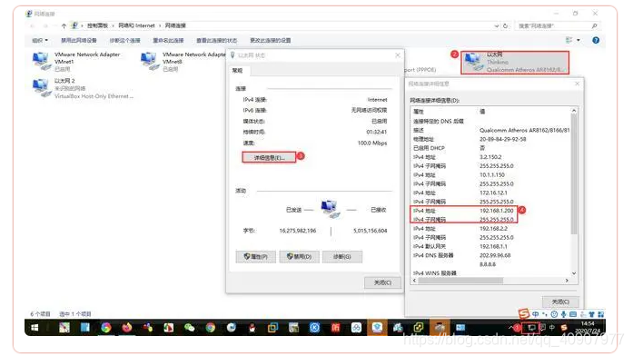Select the 常规 tab in status dialog

pyautogui.click(x=237, y=71)
